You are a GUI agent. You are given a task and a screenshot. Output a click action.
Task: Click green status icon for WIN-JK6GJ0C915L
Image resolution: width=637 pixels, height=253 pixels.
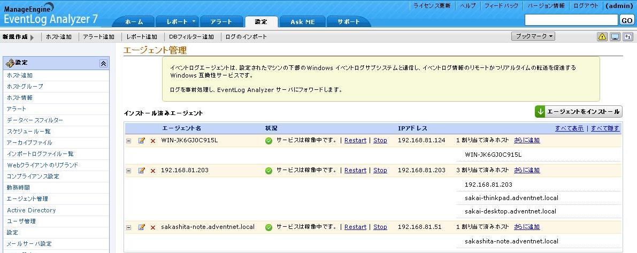(268, 141)
